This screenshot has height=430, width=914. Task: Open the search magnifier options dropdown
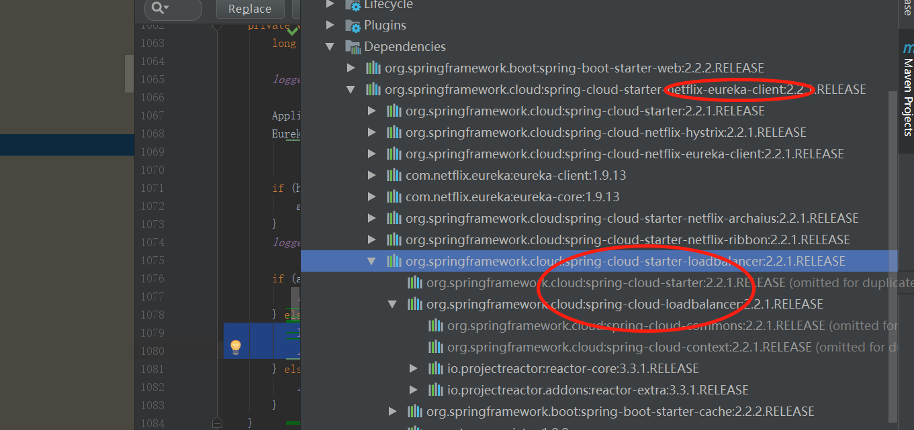[x=160, y=8]
